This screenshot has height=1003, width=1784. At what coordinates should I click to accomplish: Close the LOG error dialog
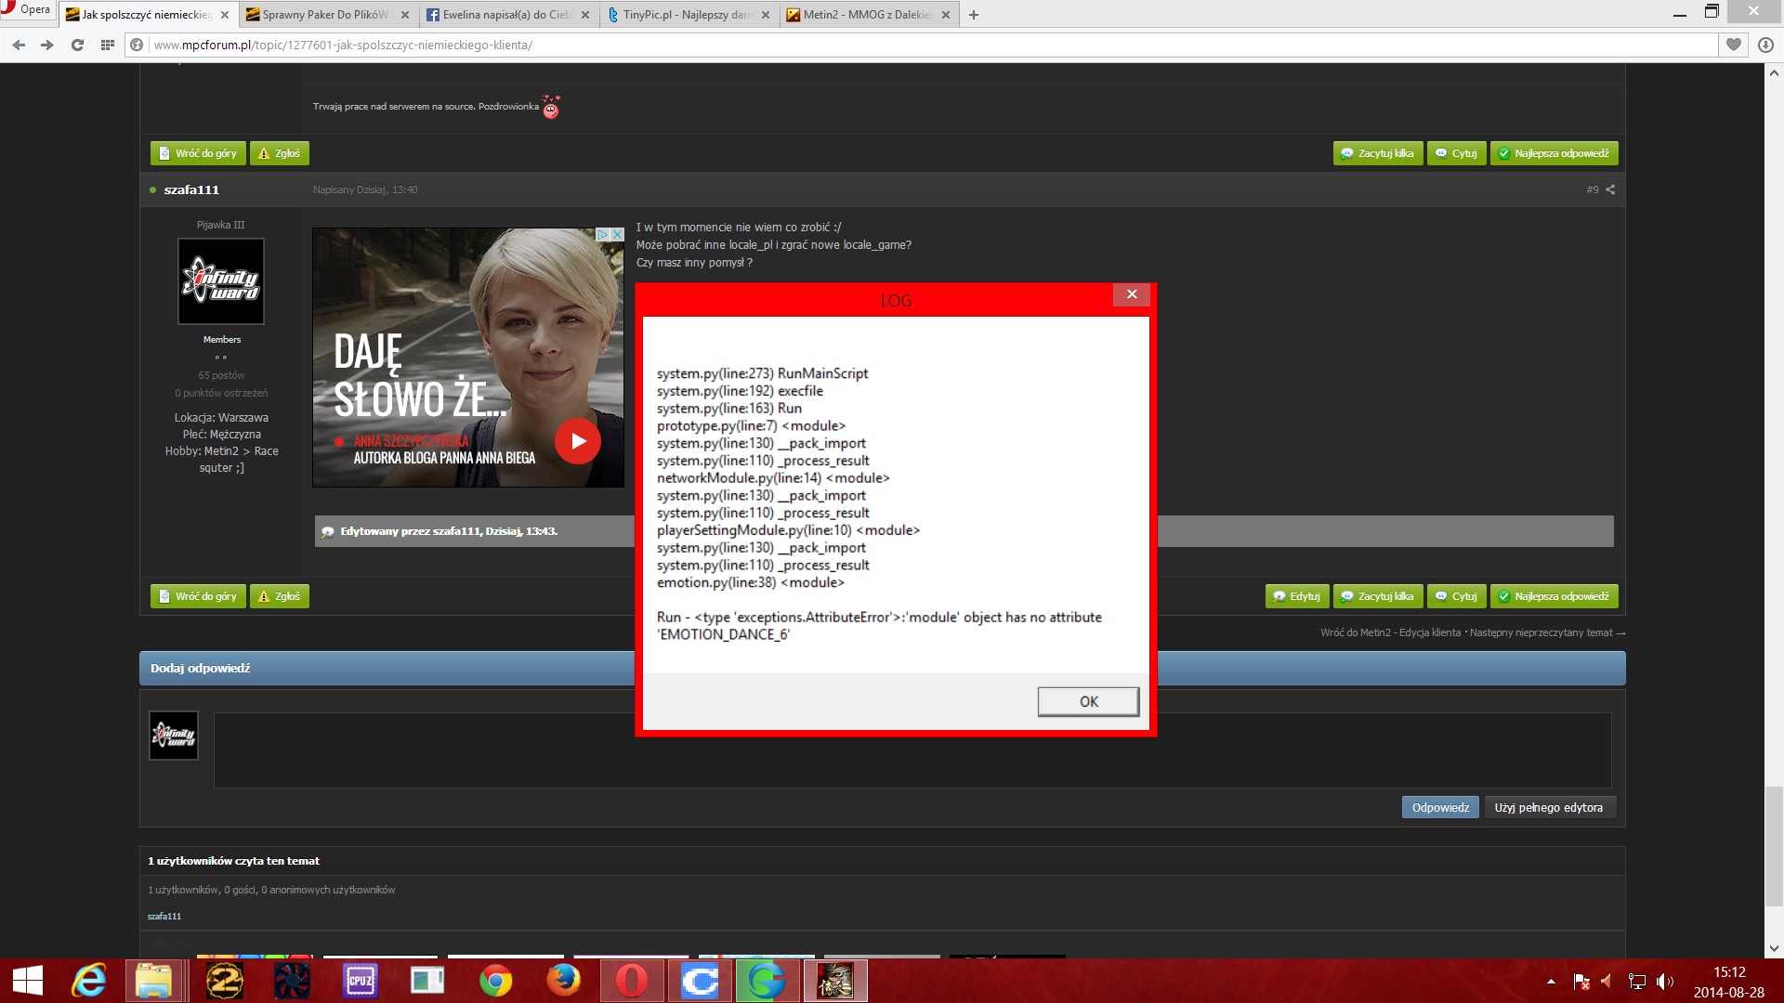pyautogui.click(x=1132, y=294)
